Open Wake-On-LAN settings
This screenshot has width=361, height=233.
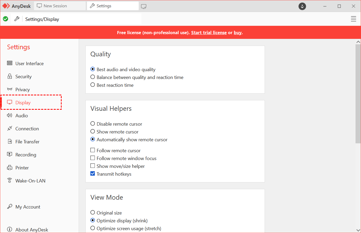(x=31, y=181)
